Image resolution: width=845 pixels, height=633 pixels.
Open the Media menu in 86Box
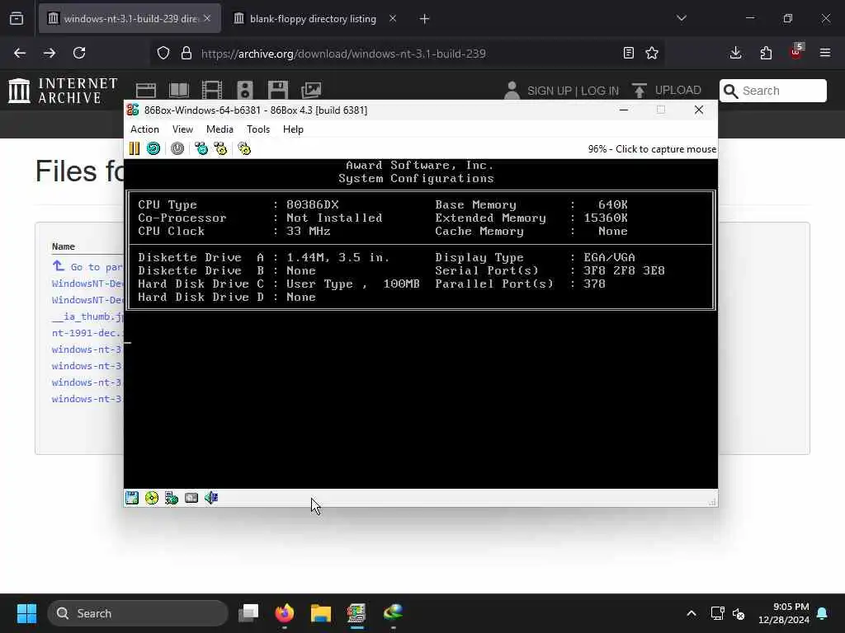tap(220, 129)
